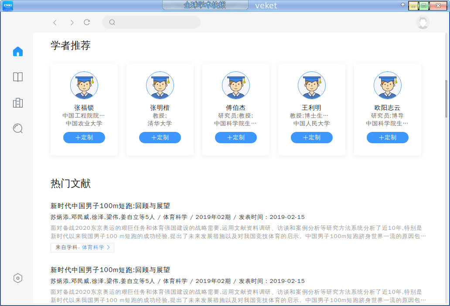Click the 定制 button under 傅伯杰
Screen dimensions: 450x306
tap(235, 138)
